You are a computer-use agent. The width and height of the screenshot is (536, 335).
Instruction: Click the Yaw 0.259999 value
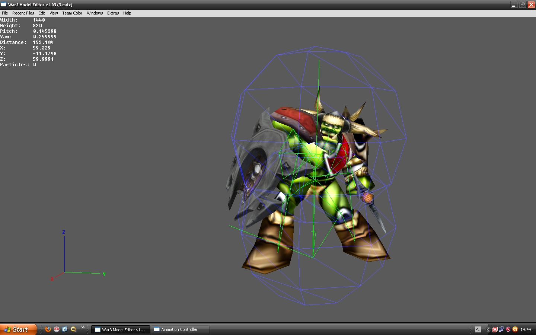[x=45, y=37]
